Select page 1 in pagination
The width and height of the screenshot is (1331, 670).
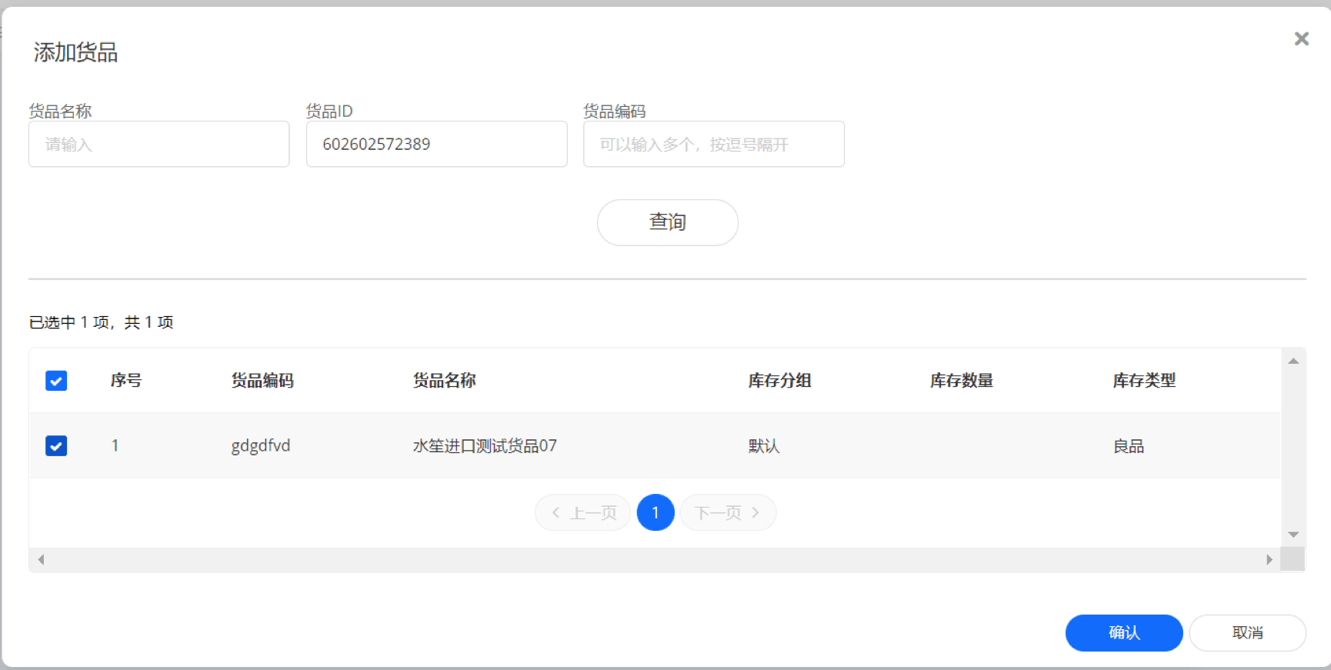[x=655, y=512]
